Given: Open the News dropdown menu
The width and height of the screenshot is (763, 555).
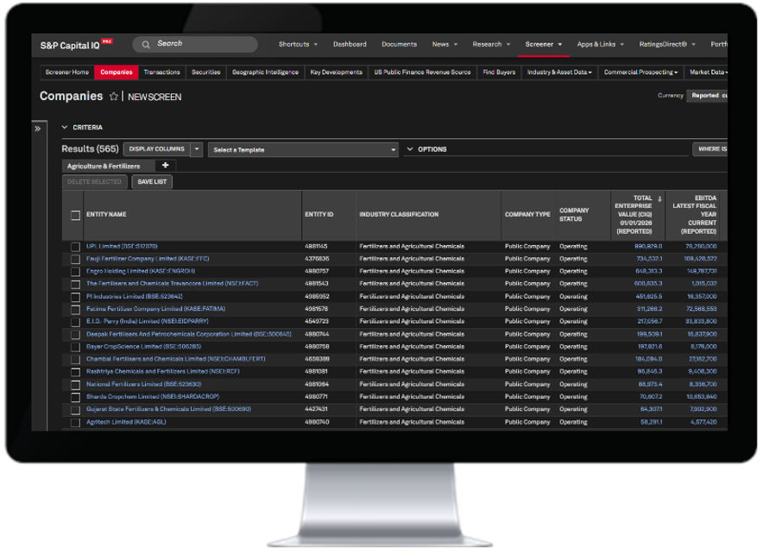Looking at the screenshot, I should pyautogui.click(x=445, y=44).
